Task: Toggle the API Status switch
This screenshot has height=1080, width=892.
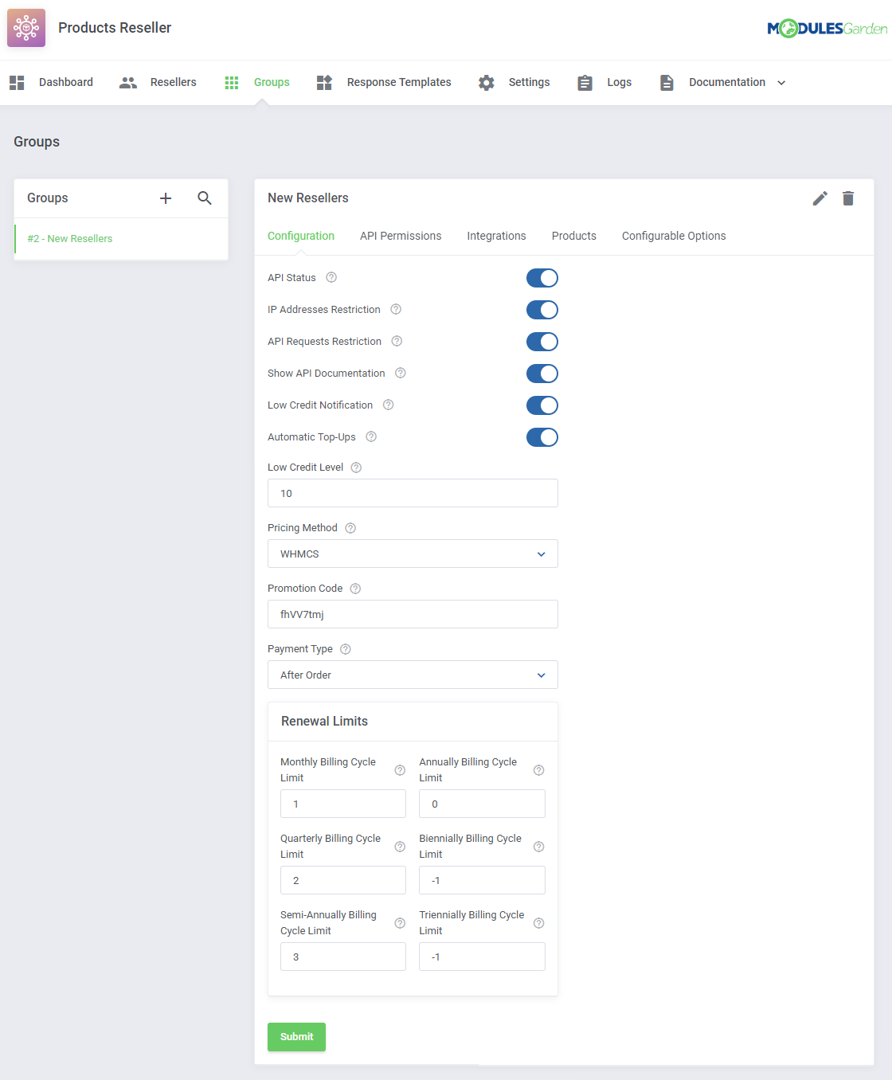Action: pos(542,278)
